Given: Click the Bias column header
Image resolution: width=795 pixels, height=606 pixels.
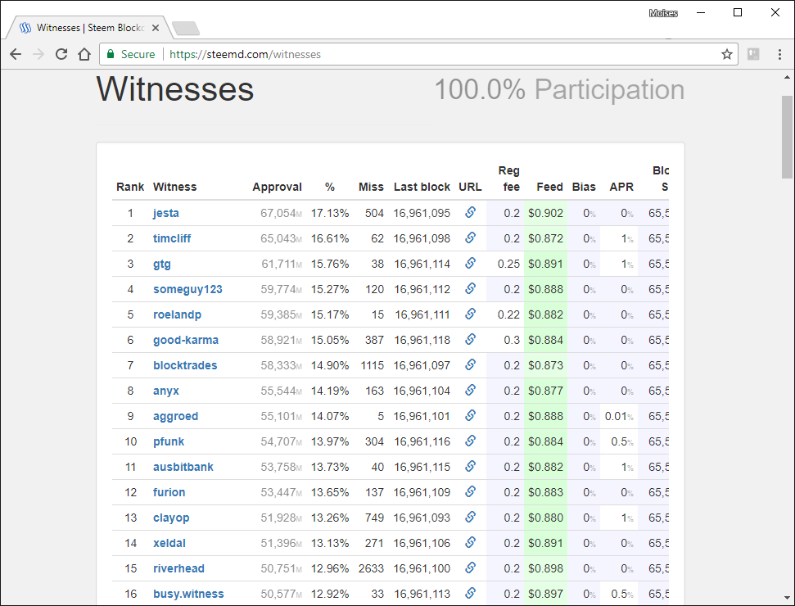Looking at the screenshot, I should click(584, 188).
